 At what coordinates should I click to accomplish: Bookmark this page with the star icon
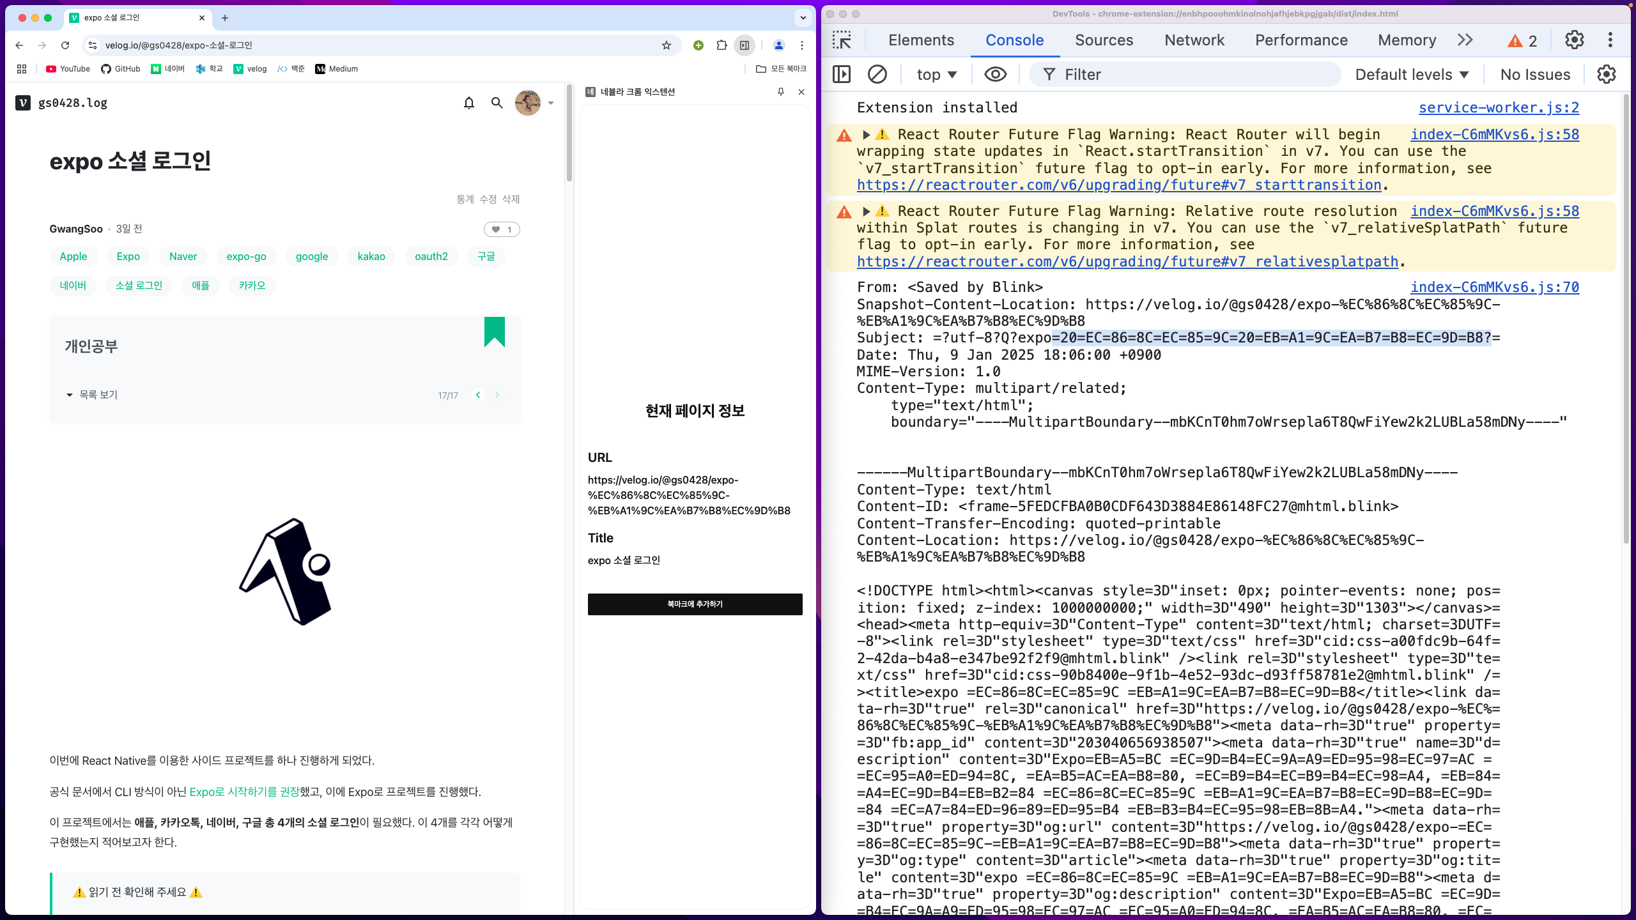pyautogui.click(x=667, y=45)
